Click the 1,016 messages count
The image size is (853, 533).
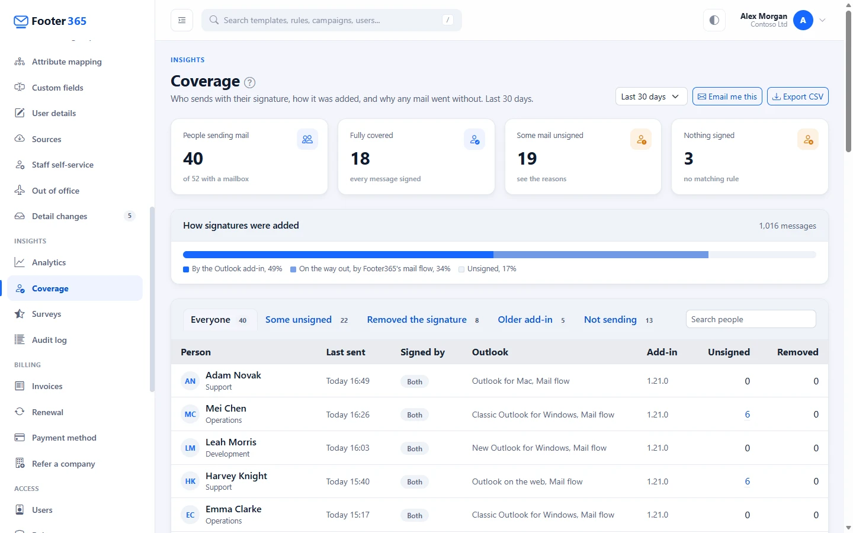787,226
